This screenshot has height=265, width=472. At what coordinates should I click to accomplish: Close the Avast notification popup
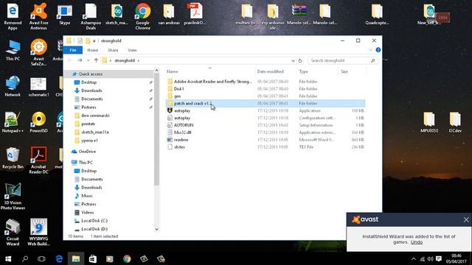(466, 219)
